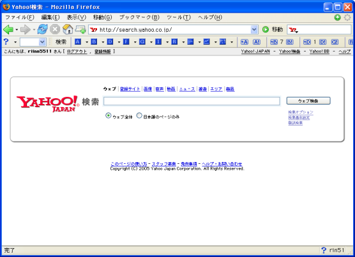Open dropdown arrow next to question mark icon
This screenshot has width=355, height=257.
15,42
